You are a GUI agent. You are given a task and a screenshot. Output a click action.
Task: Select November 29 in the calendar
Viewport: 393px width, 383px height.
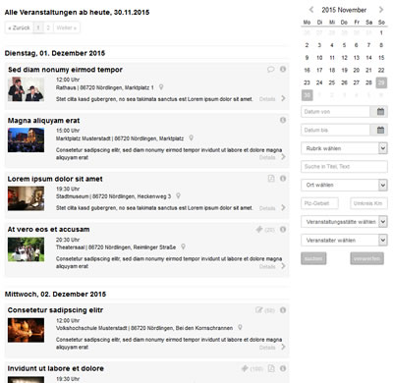[381, 82]
